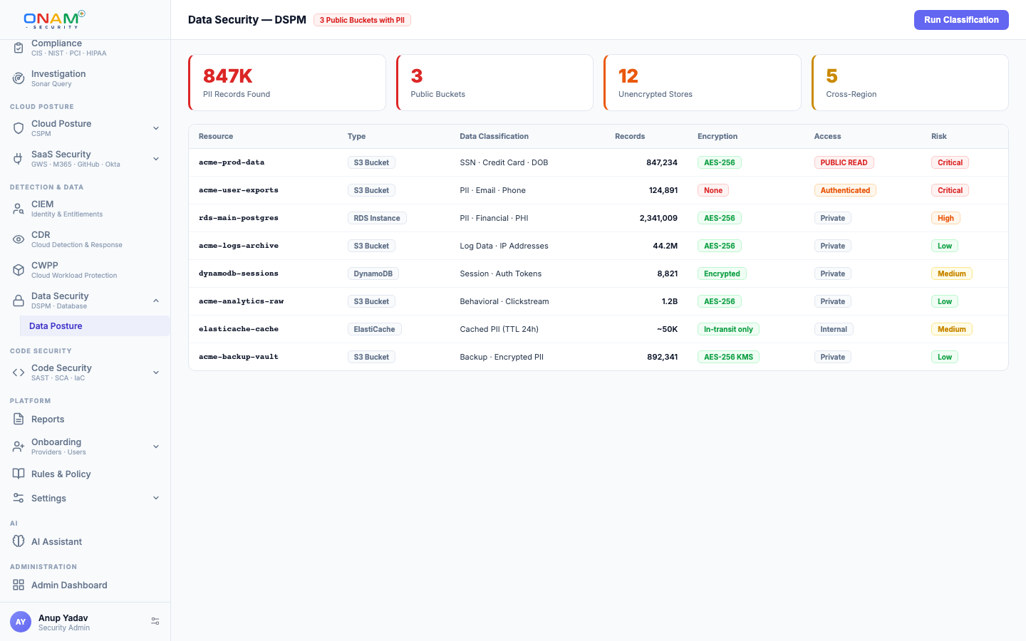Sort by the Resource column header
Image resolution: width=1026 pixels, height=641 pixels.
pos(216,136)
